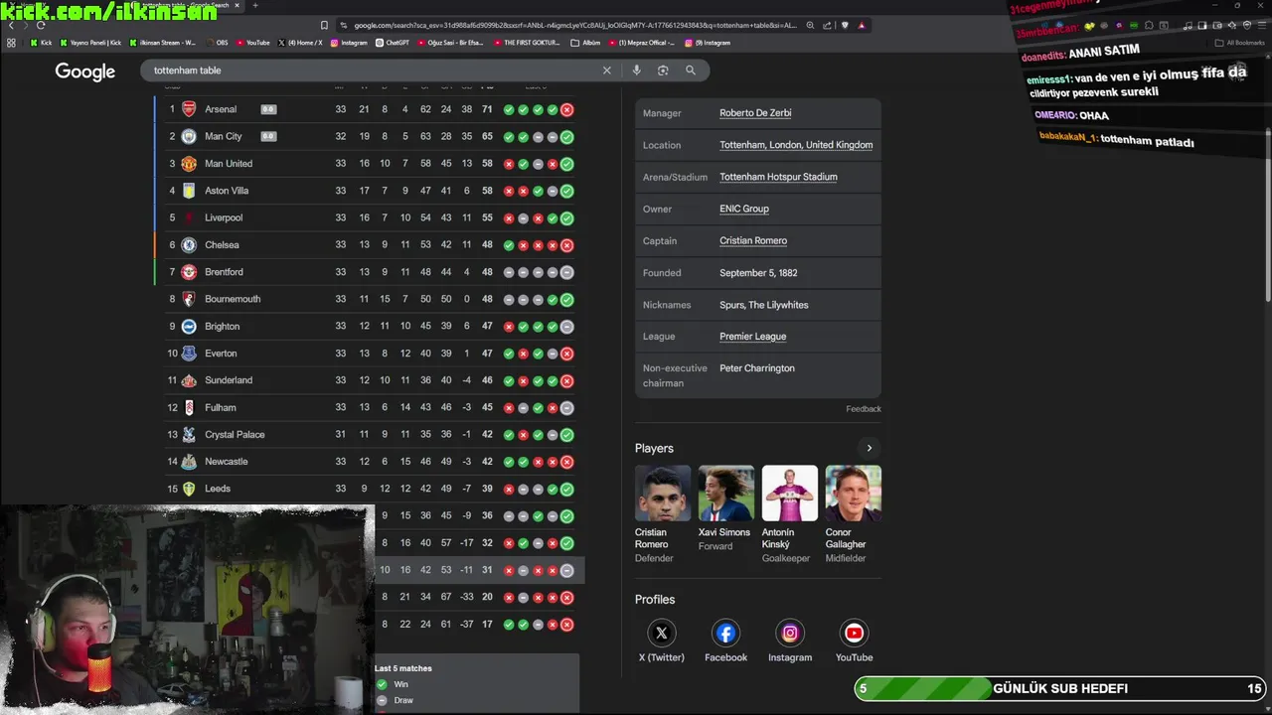Open the Roberto De Zerbi manager link
Image resolution: width=1272 pixels, height=715 pixels.
pyautogui.click(x=755, y=113)
